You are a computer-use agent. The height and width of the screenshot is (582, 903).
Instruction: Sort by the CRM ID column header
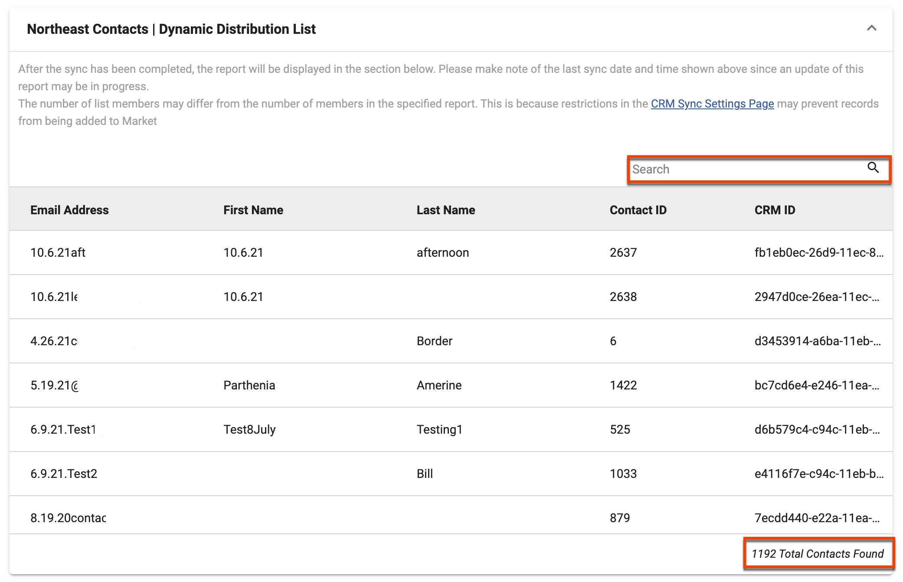click(775, 210)
